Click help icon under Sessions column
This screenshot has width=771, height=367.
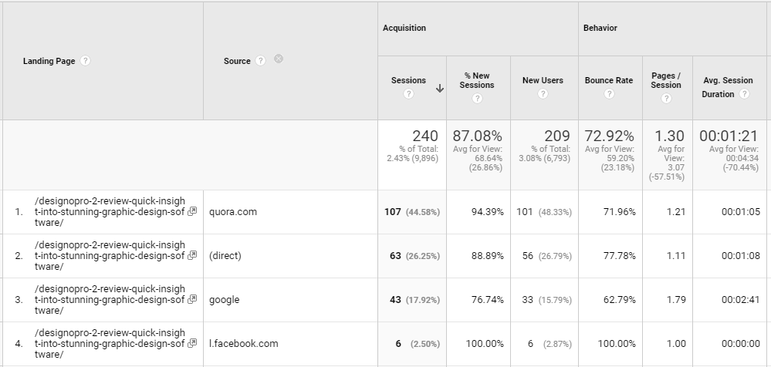(x=408, y=94)
